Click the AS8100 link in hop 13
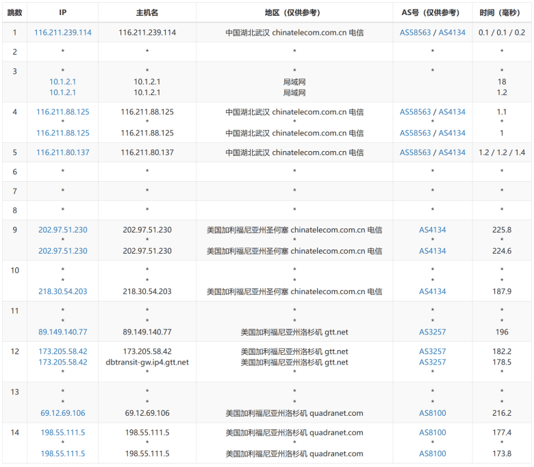 point(433,413)
